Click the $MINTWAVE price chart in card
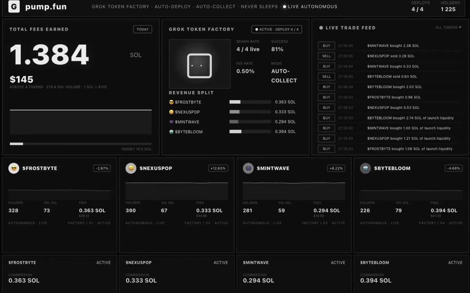The image size is (470, 293). [294, 191]
